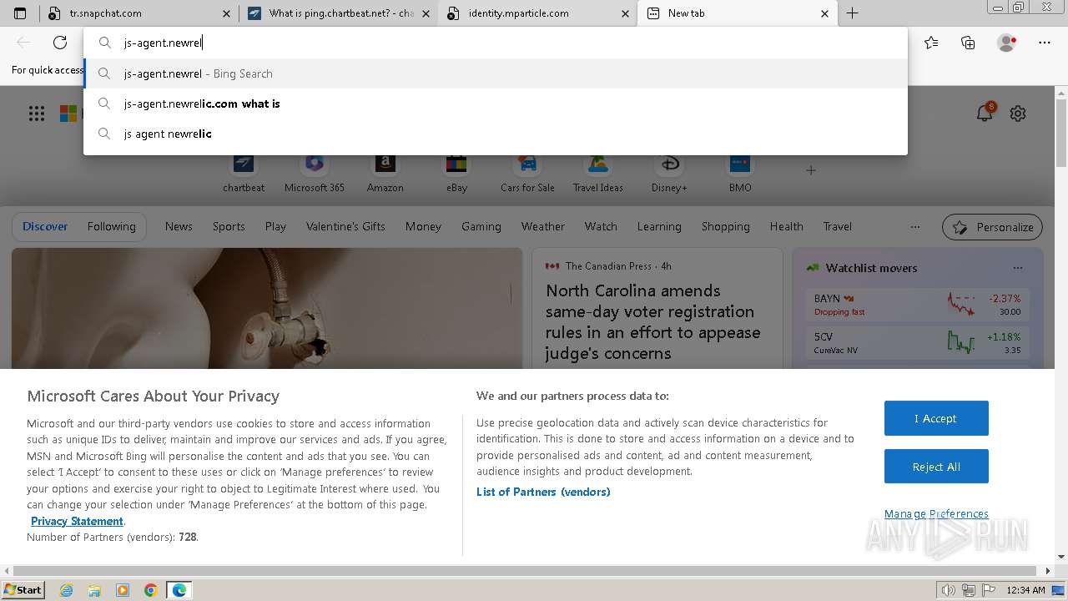Open the Cars for Sale quick link
Viewport: 1068px width, 601px height.
[527, 173]
